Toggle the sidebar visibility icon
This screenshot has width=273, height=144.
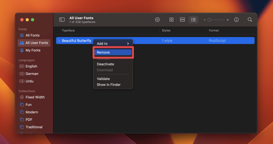pyautogui.click(x=62, y=20)
